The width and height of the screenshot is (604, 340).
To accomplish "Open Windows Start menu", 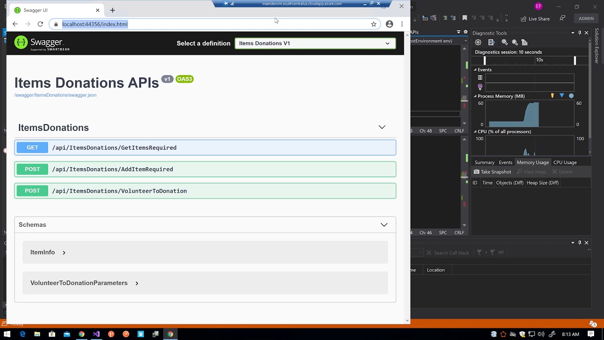I will (x=7, y=334).
